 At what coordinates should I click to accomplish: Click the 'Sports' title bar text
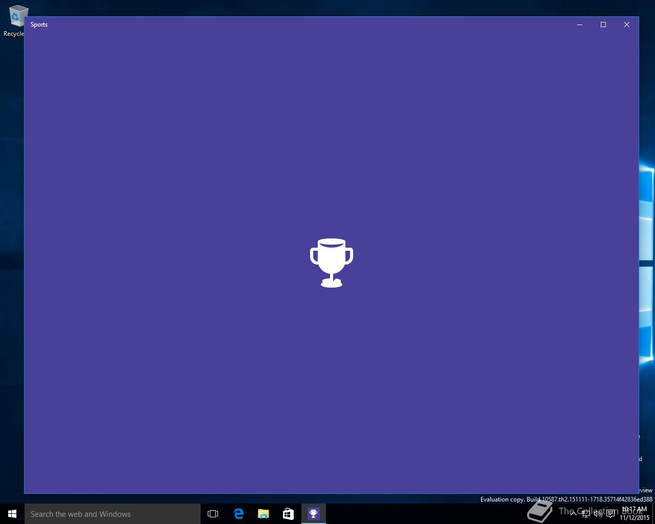coord(39,25)
